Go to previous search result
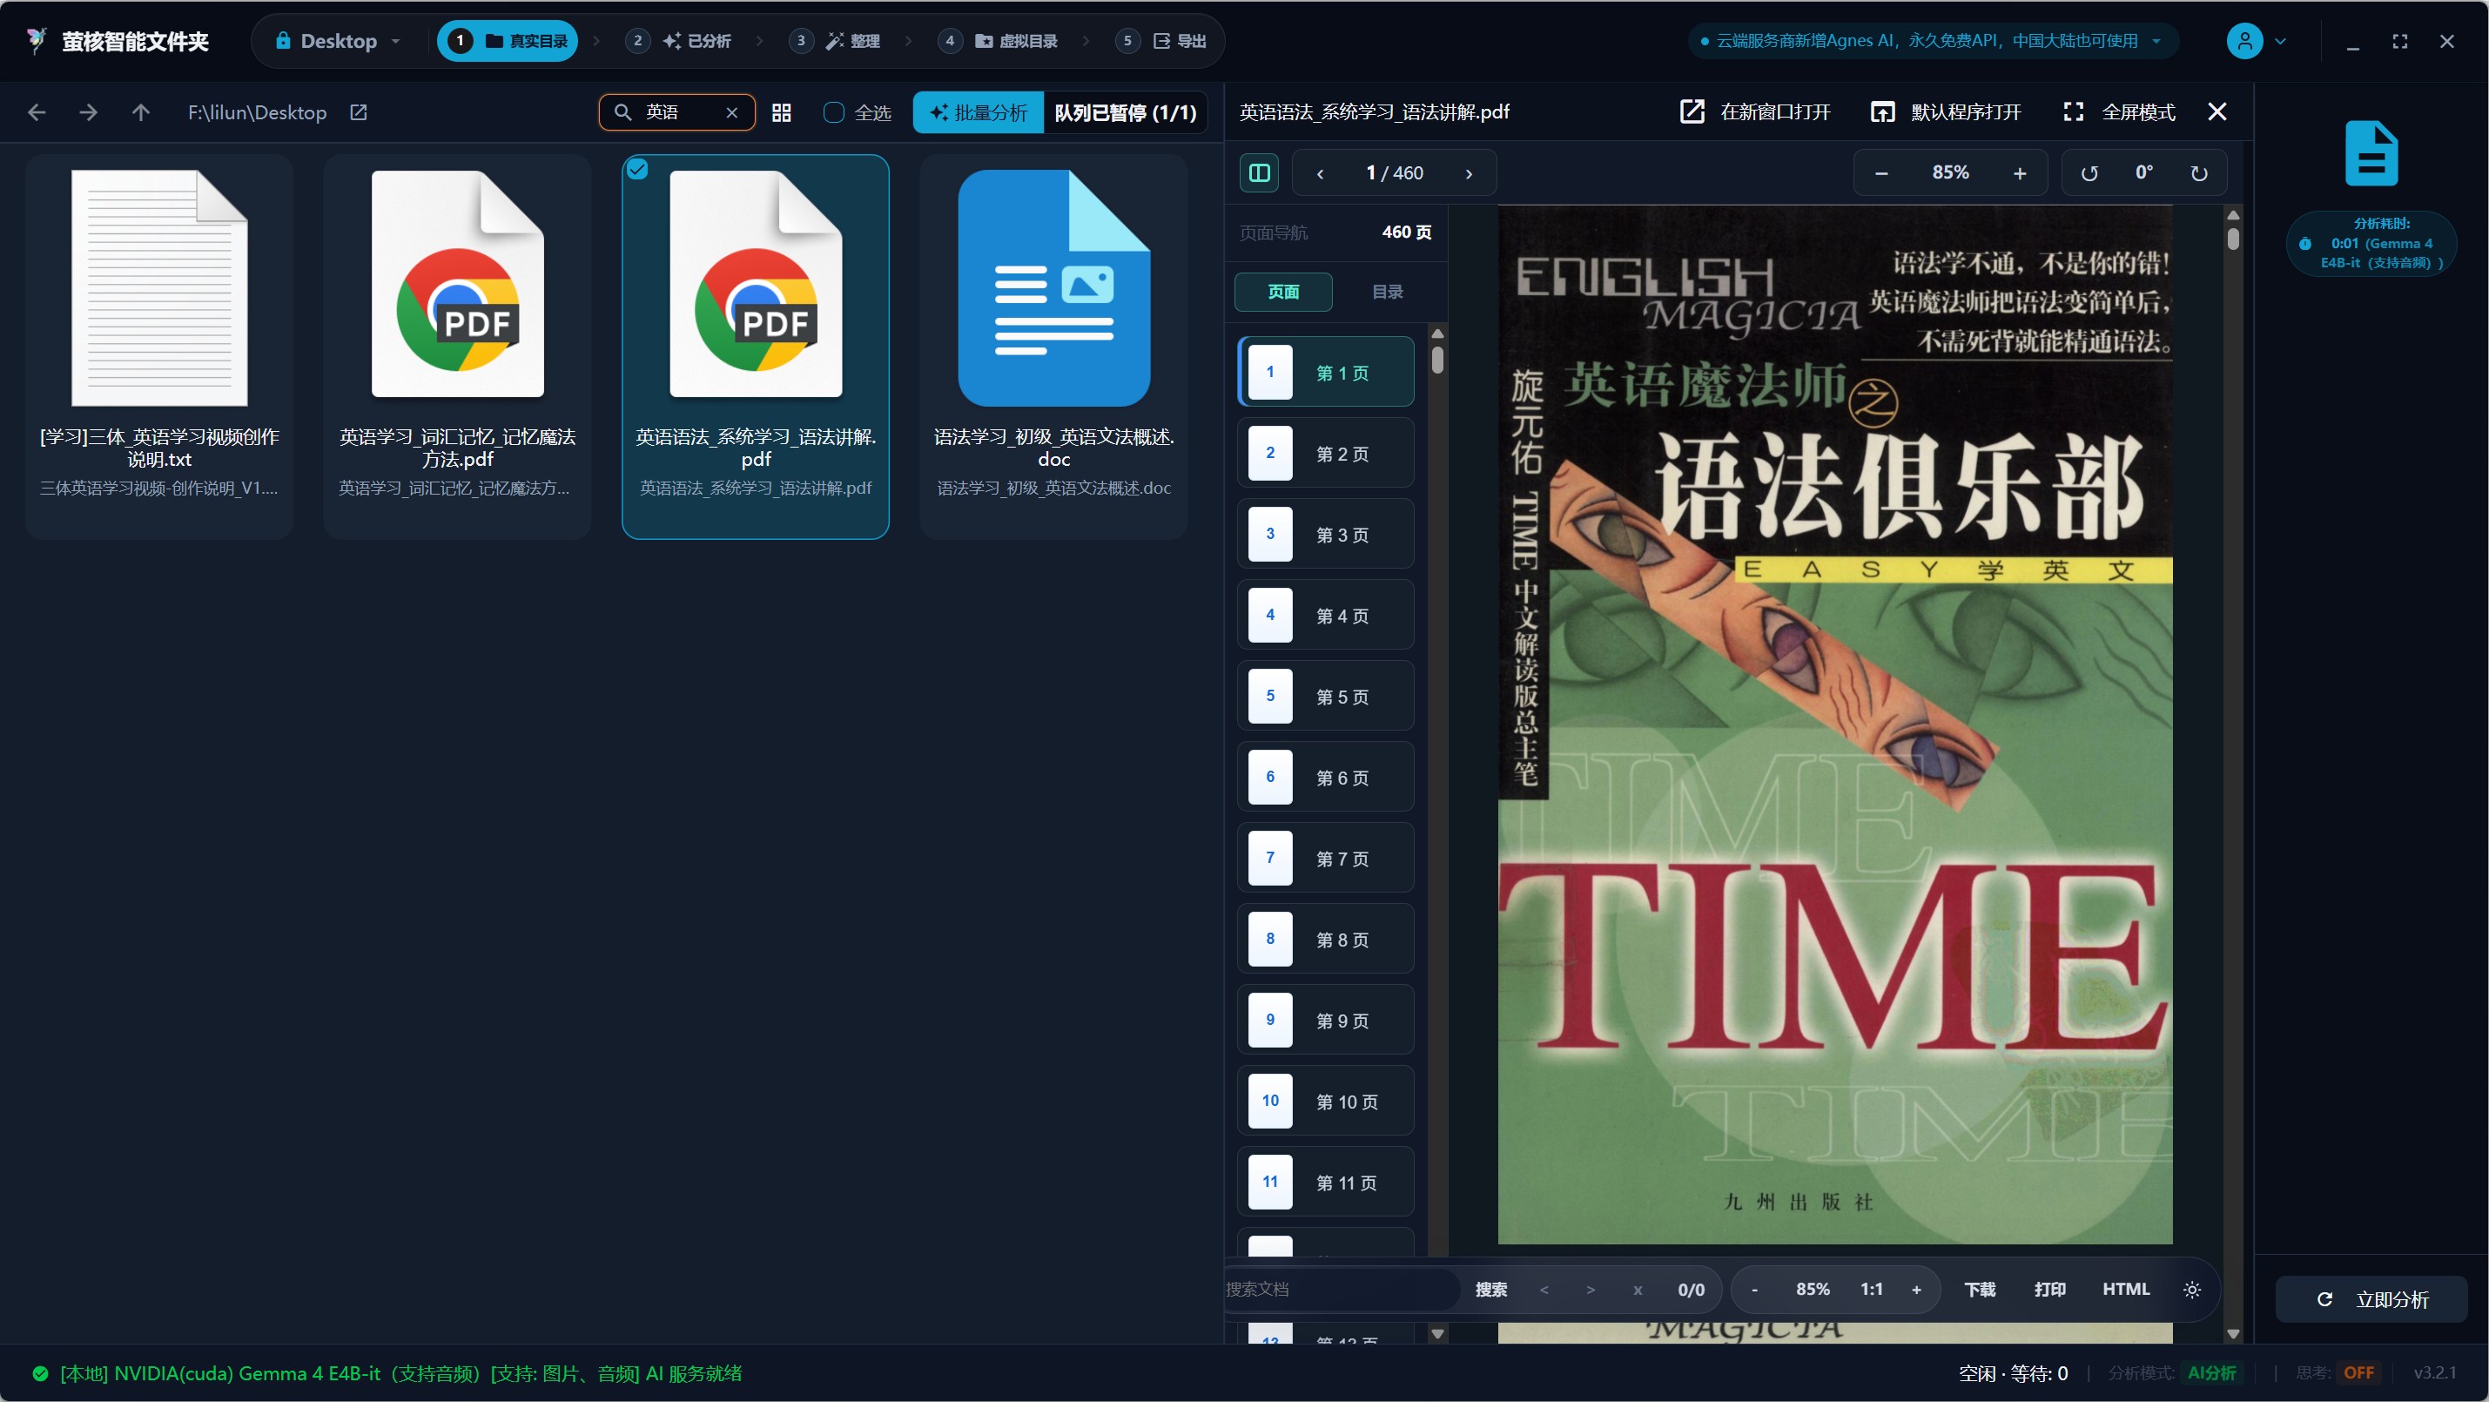The height and width of the screenshot is (1402, 2489). pyautogui.click(x=1544, y=1289)
